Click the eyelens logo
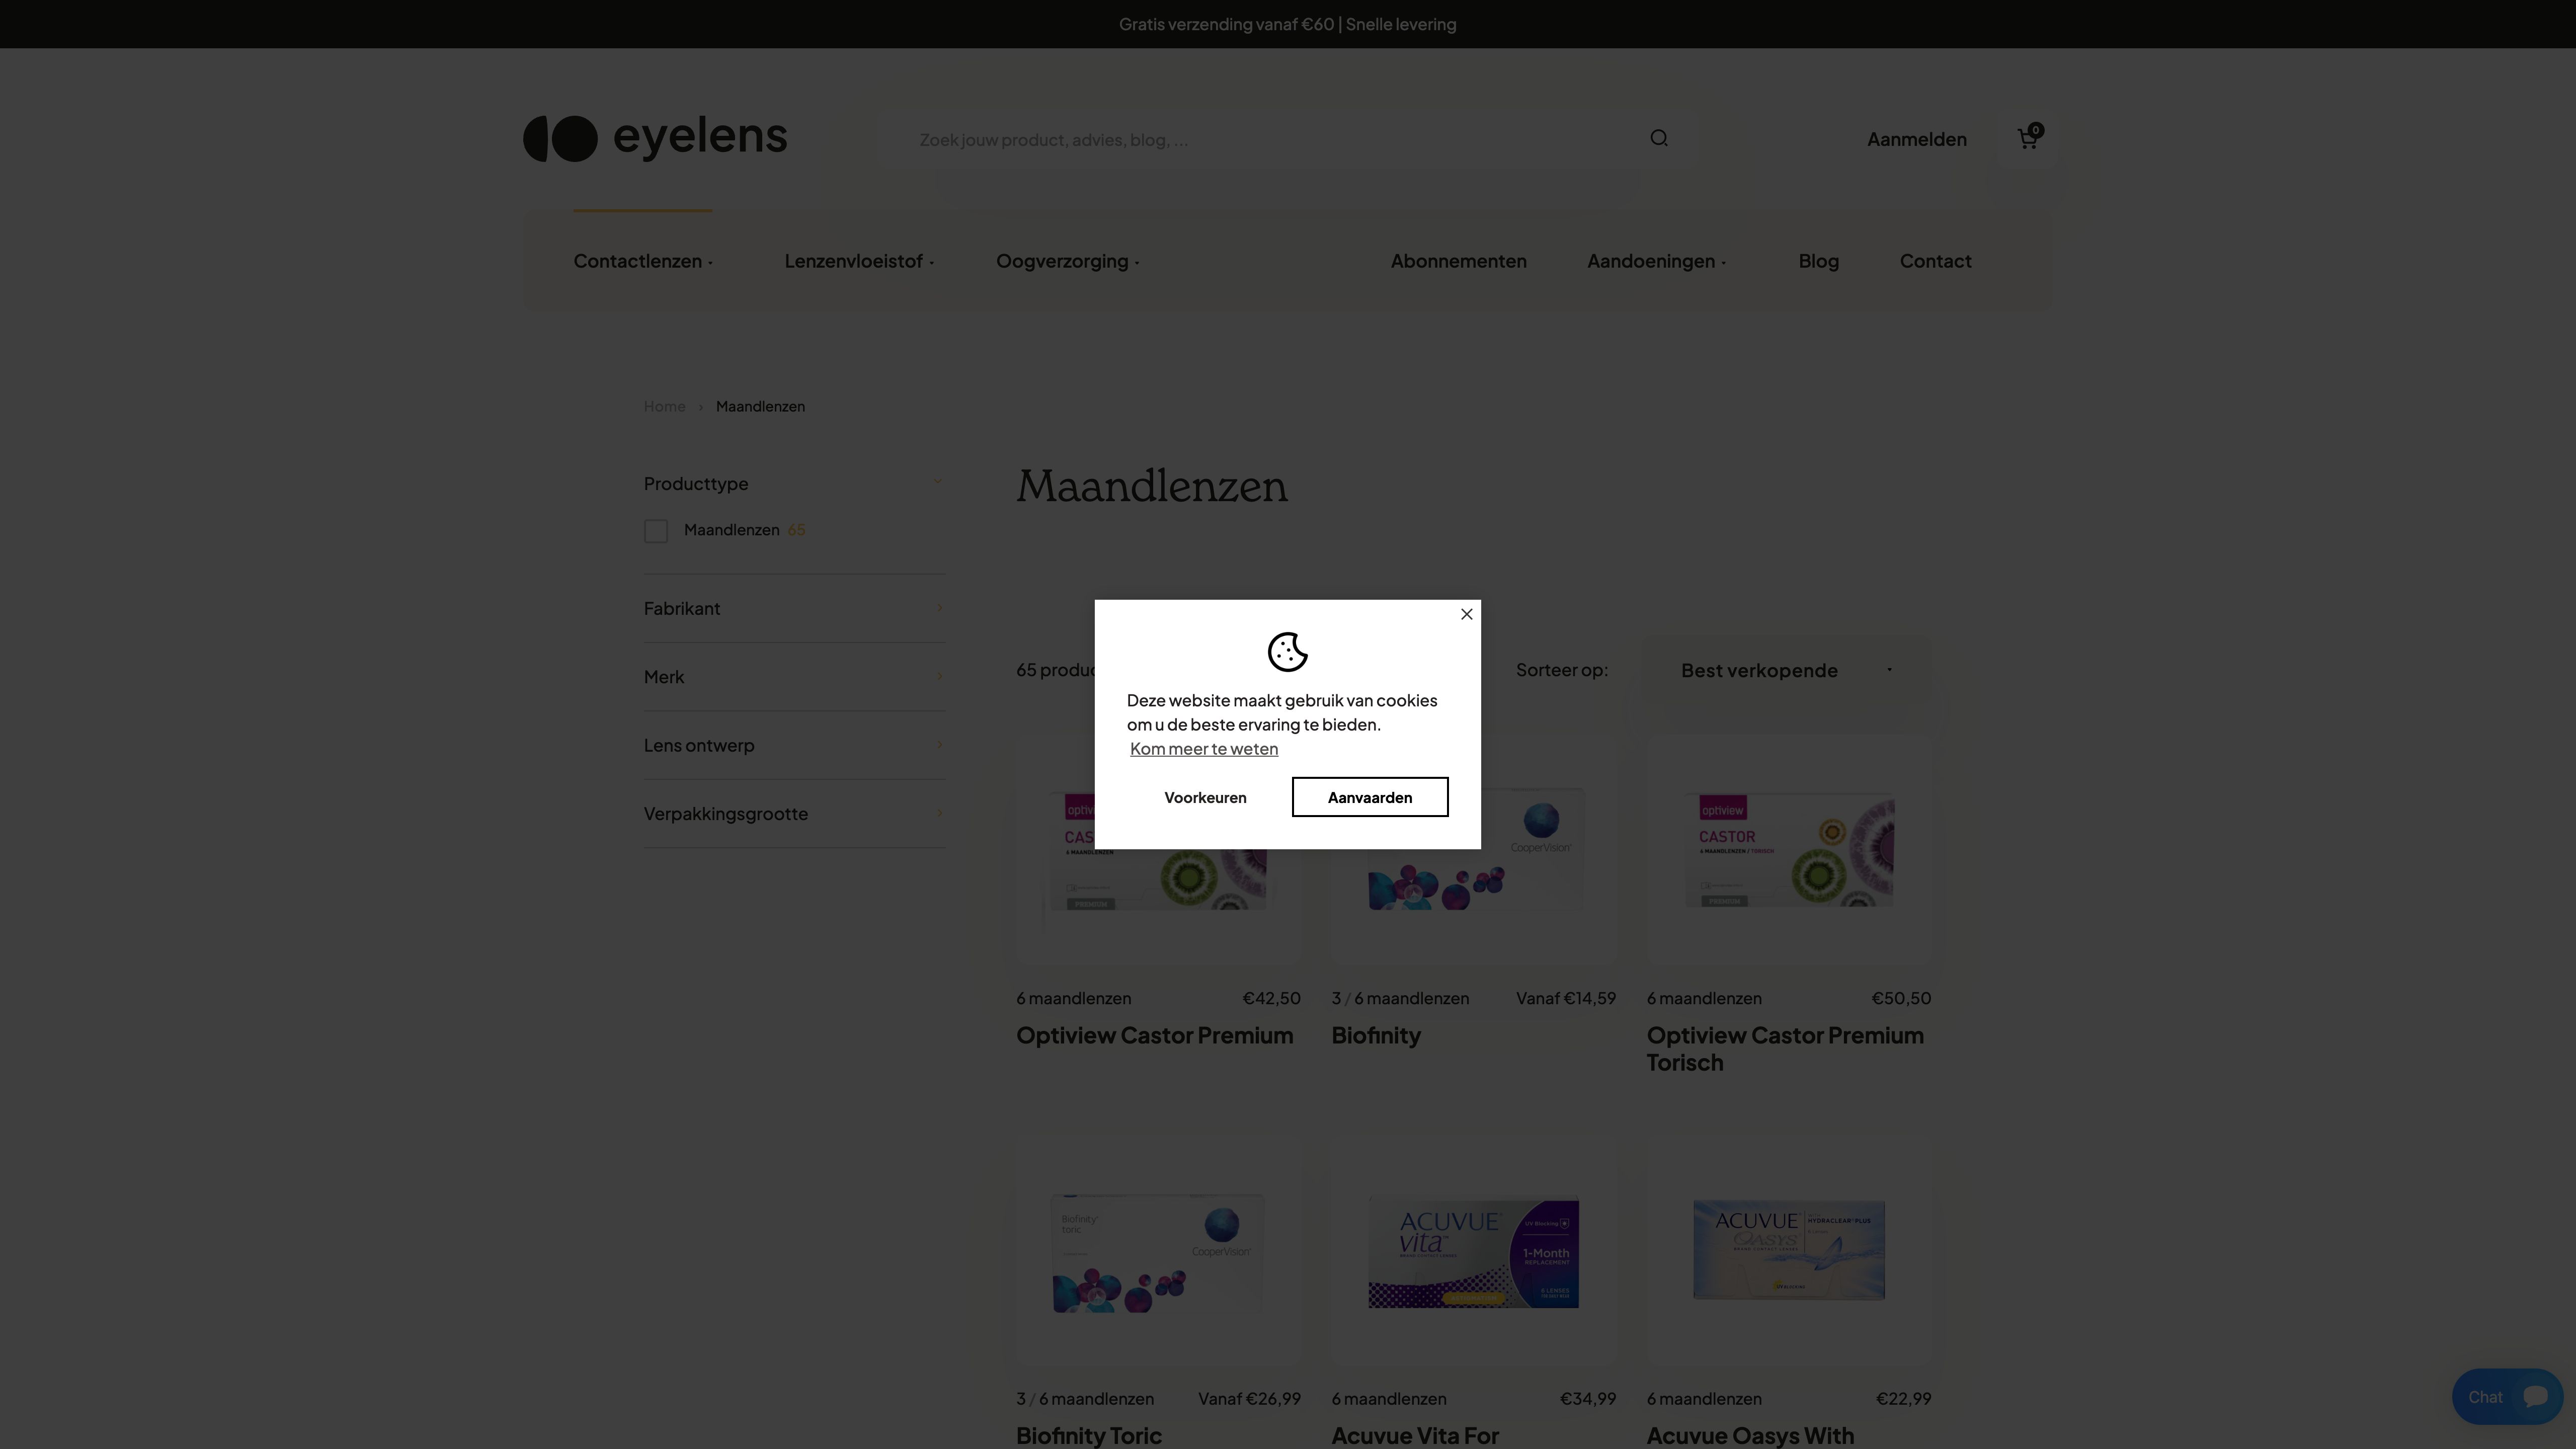2576x1449 pixels. tap(654, 138)
